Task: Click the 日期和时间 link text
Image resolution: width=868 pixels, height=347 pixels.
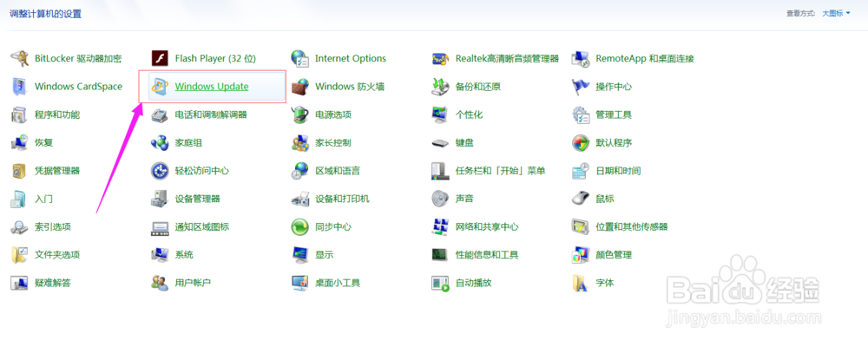Action: 618,171
